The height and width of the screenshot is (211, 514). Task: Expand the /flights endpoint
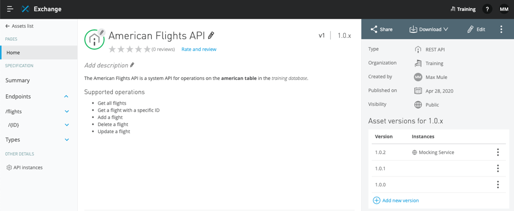click(x=67, y=112)
